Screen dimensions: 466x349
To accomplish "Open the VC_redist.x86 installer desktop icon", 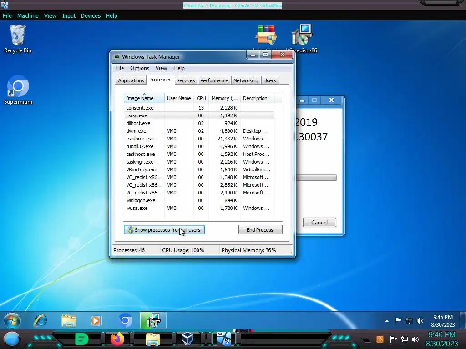I will pyautogui.click(x=302, y=39).
